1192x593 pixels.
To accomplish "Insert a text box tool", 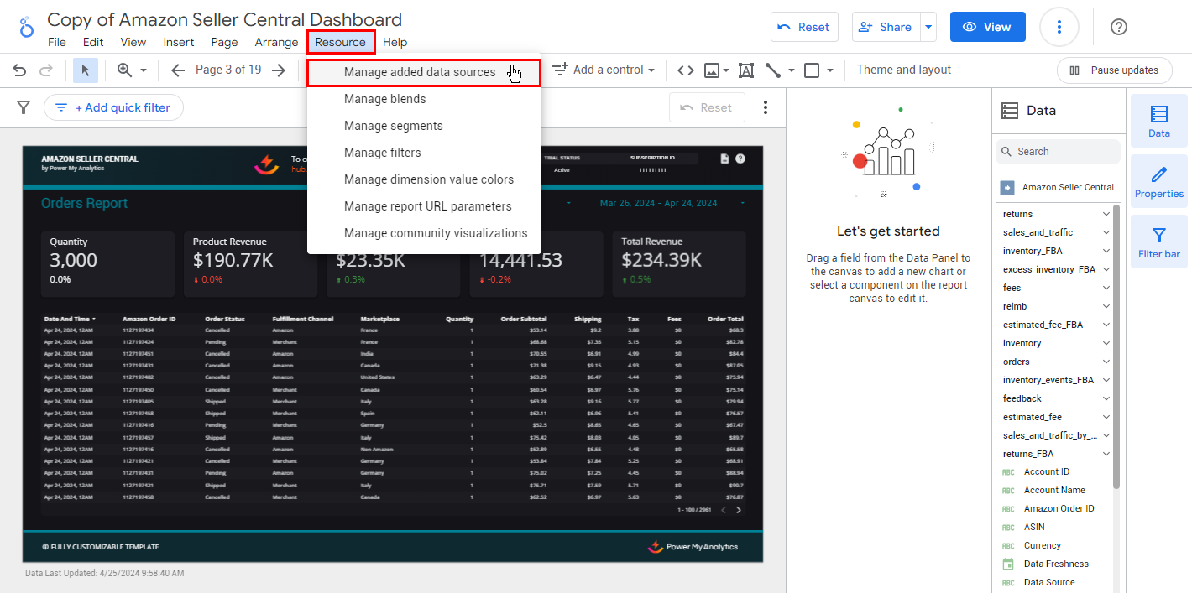I will point(745,70).
